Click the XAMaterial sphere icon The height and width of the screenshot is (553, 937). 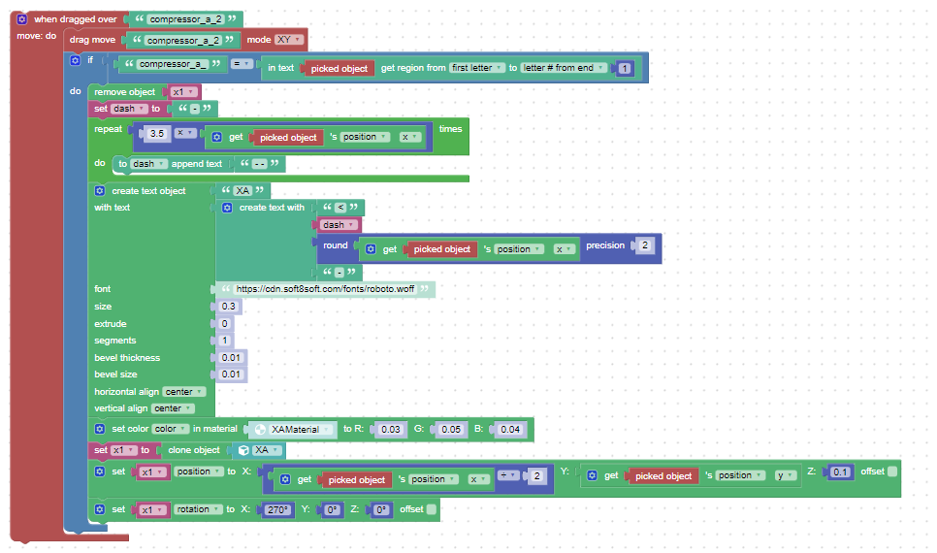(x=260, y=429)
